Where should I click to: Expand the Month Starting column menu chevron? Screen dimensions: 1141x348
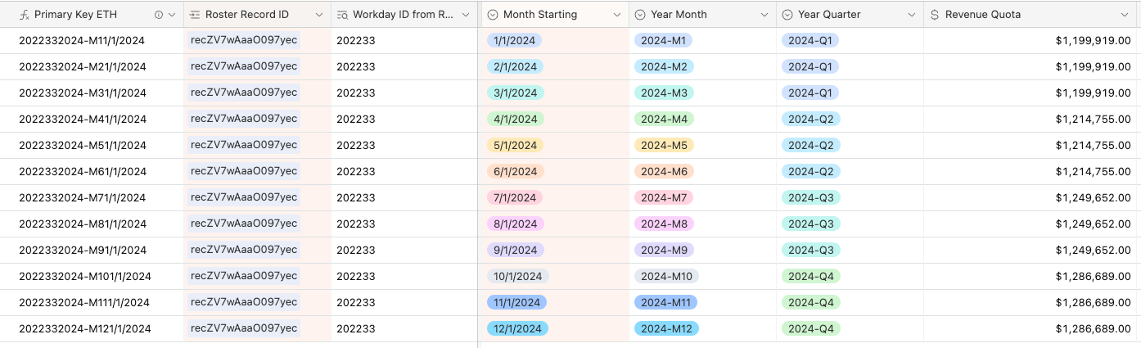point(616,15)
